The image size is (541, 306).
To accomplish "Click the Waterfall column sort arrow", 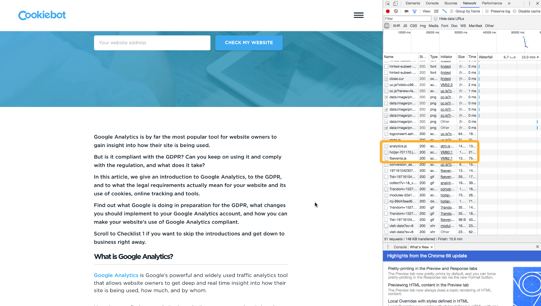I will (538, 57).
